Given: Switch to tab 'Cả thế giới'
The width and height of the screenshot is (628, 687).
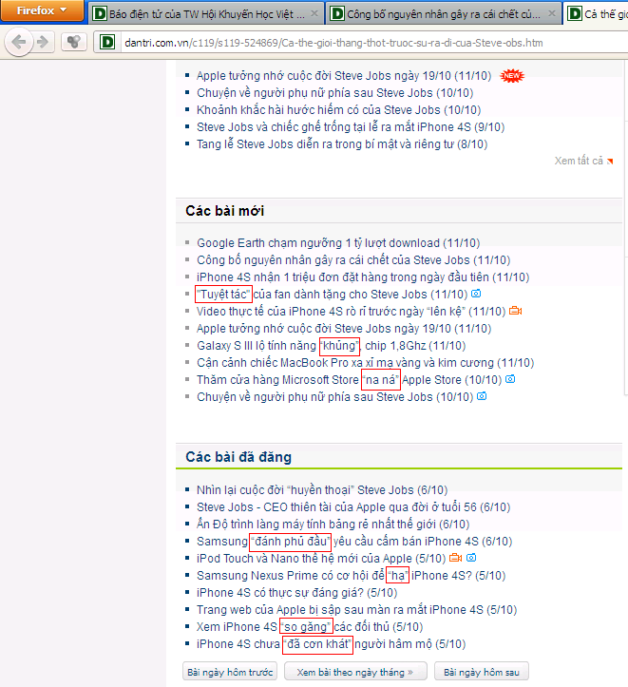Looking at the screenshot, I should (597, 14).
